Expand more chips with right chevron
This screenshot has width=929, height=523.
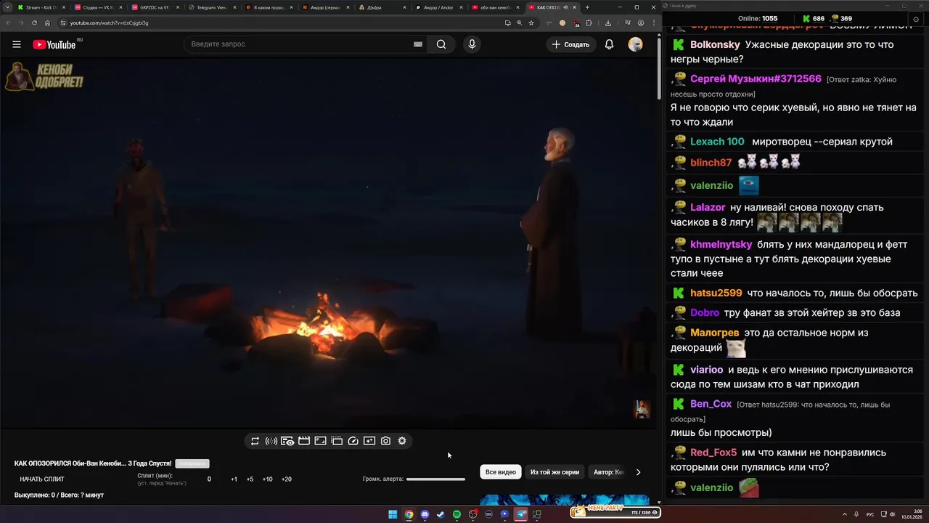(638, 472)
